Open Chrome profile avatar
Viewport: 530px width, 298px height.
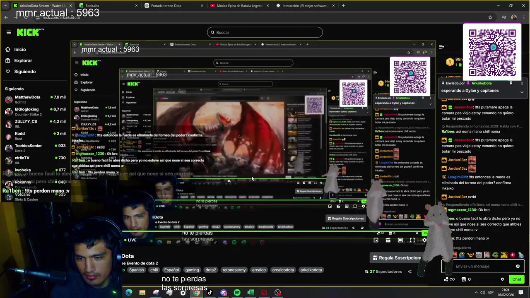[x=514, y=17]
